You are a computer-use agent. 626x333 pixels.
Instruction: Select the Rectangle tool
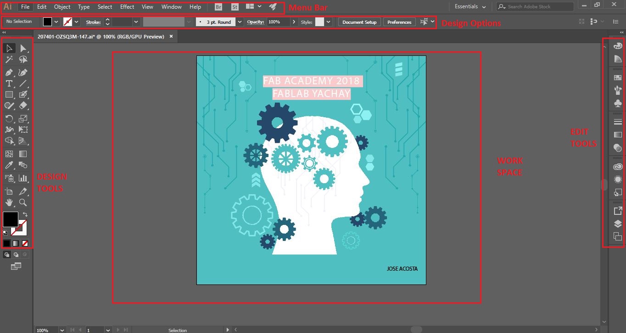(x=9, y=94)
